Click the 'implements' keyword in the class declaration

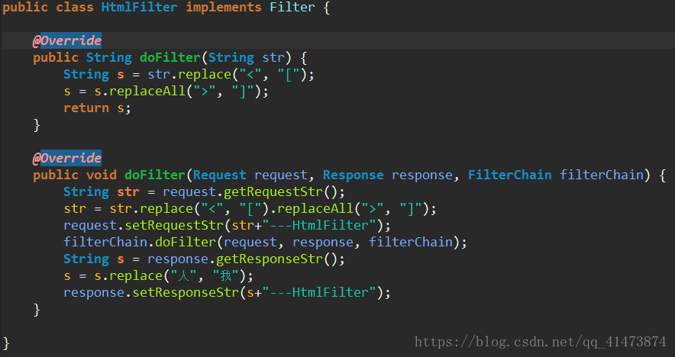coord(224,8)
